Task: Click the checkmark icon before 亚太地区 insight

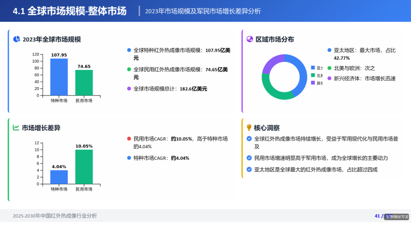Action: pos(249,169)
